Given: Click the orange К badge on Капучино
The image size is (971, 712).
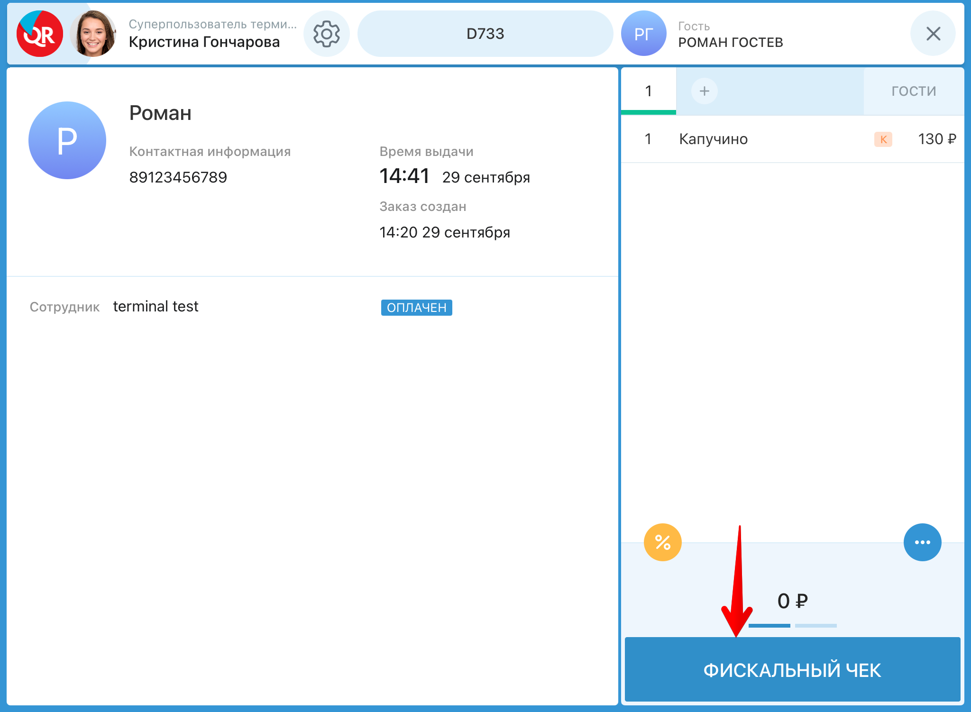Looking at the screenshot, I should tap(883, 139).
